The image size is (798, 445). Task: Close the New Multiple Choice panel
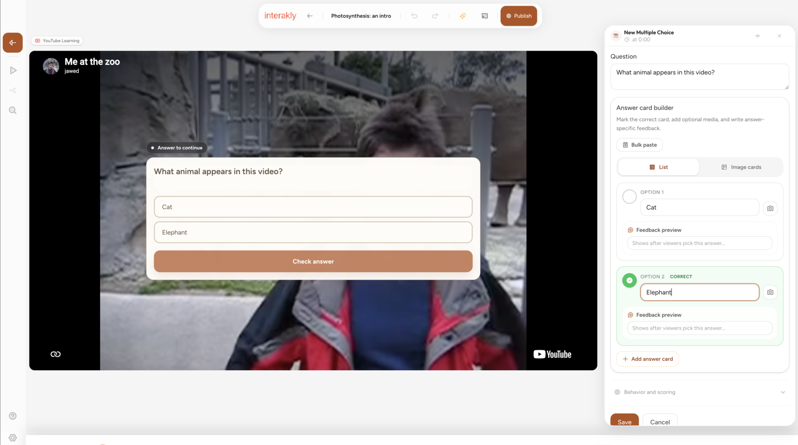click(780, 36)
